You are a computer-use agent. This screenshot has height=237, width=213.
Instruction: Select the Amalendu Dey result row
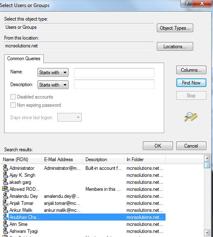83,196
